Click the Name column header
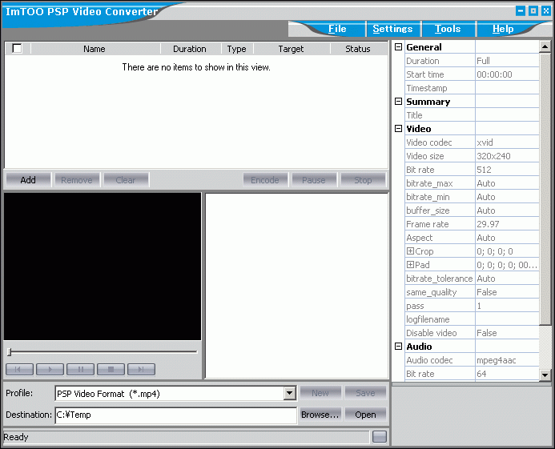The image size is (555, 449). (x=95, y=49)
